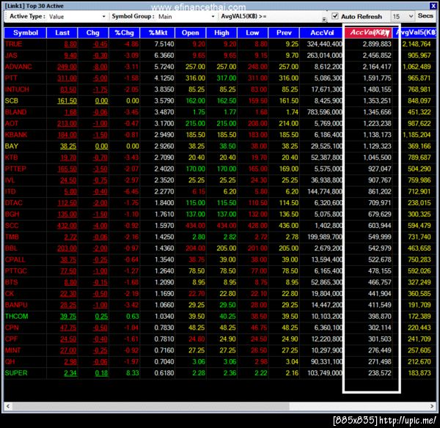This screenshot has height=428, width=440.
Task: Select the CK symbol
Action: pos(10,294)
